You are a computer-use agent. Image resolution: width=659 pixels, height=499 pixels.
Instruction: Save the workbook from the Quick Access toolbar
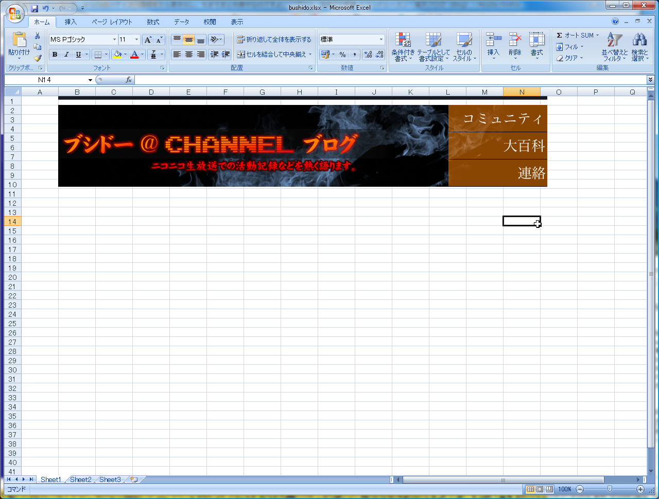34,8
